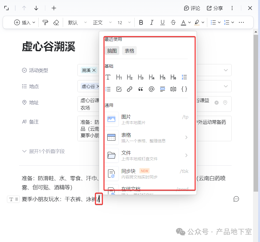Select the eraser clear formatting icon
This screenshot has height=242, width=260.
[56, 23]
